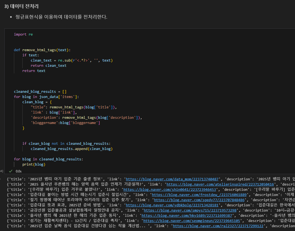Click the 'clean_blog = {' line
The height and width of the screenshot is (231, 295).
click(x=37, y=102)
